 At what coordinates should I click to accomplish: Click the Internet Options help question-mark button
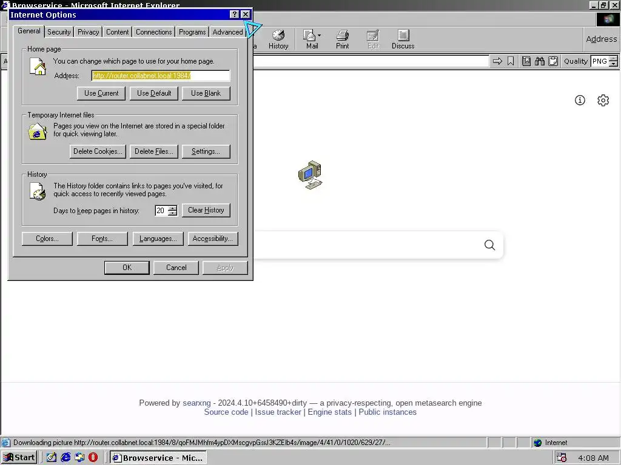235,15
